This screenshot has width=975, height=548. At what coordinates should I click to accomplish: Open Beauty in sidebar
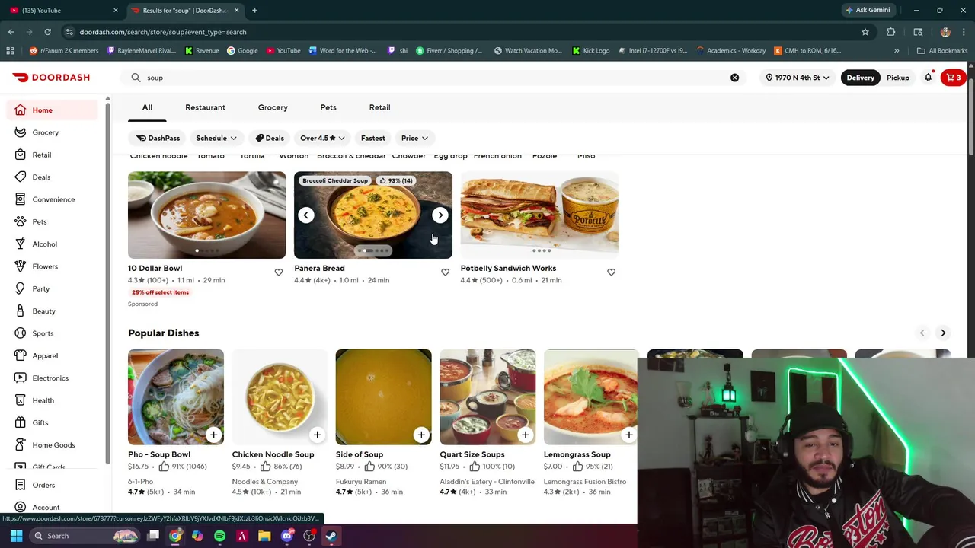coord(53,311)
